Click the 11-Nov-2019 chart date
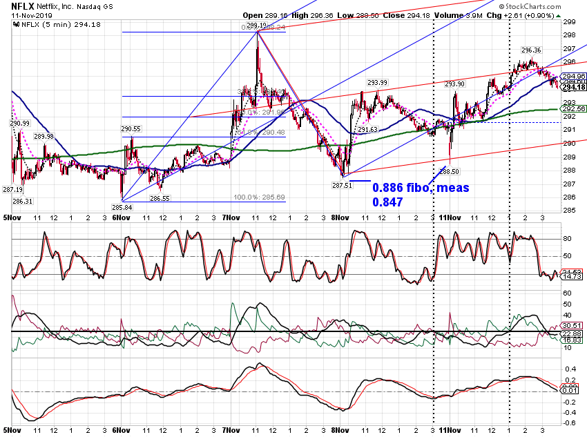The image size is (587, 437). pos(32,16)
